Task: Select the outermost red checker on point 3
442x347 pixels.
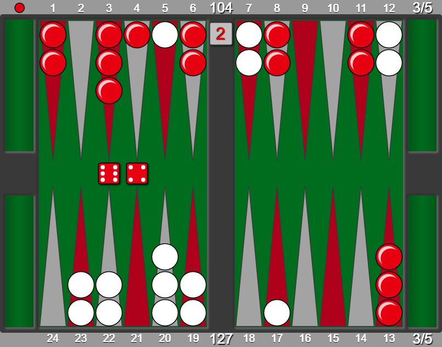Action: [109, 35]
